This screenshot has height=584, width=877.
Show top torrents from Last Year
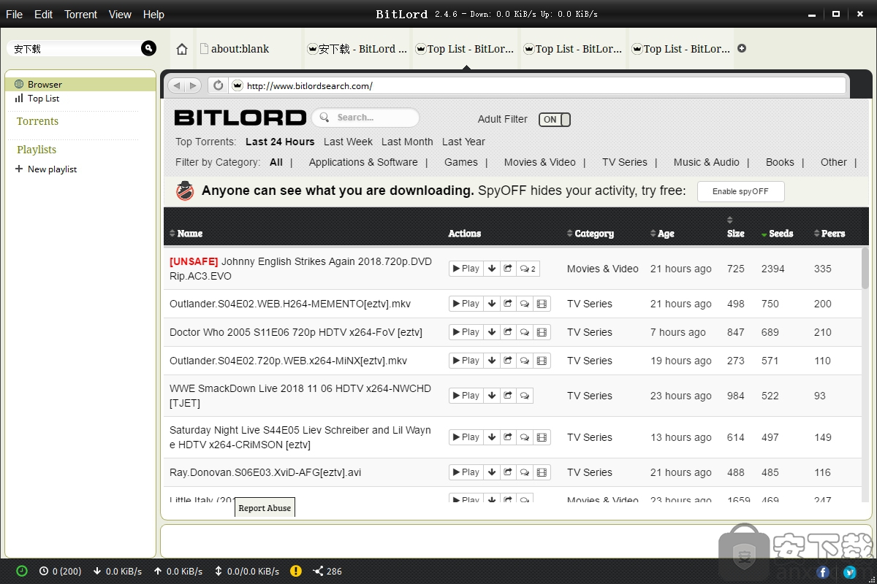463,142
